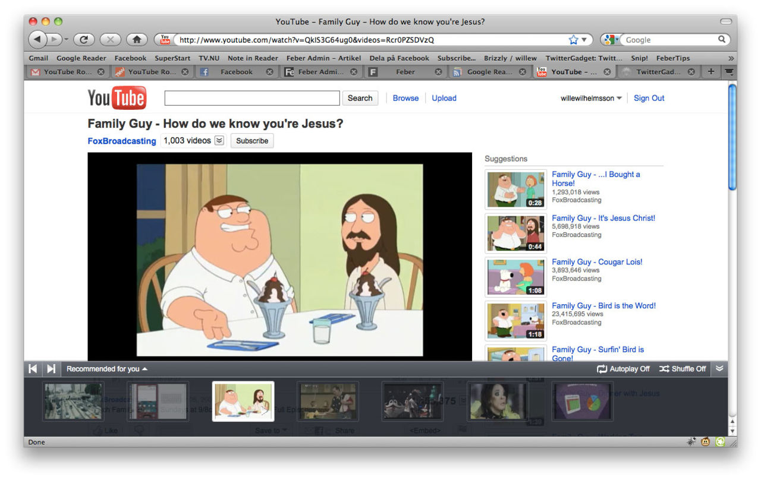The image size is (761, 480).
Task: Click the browser reload button
Action: point(84,40)
